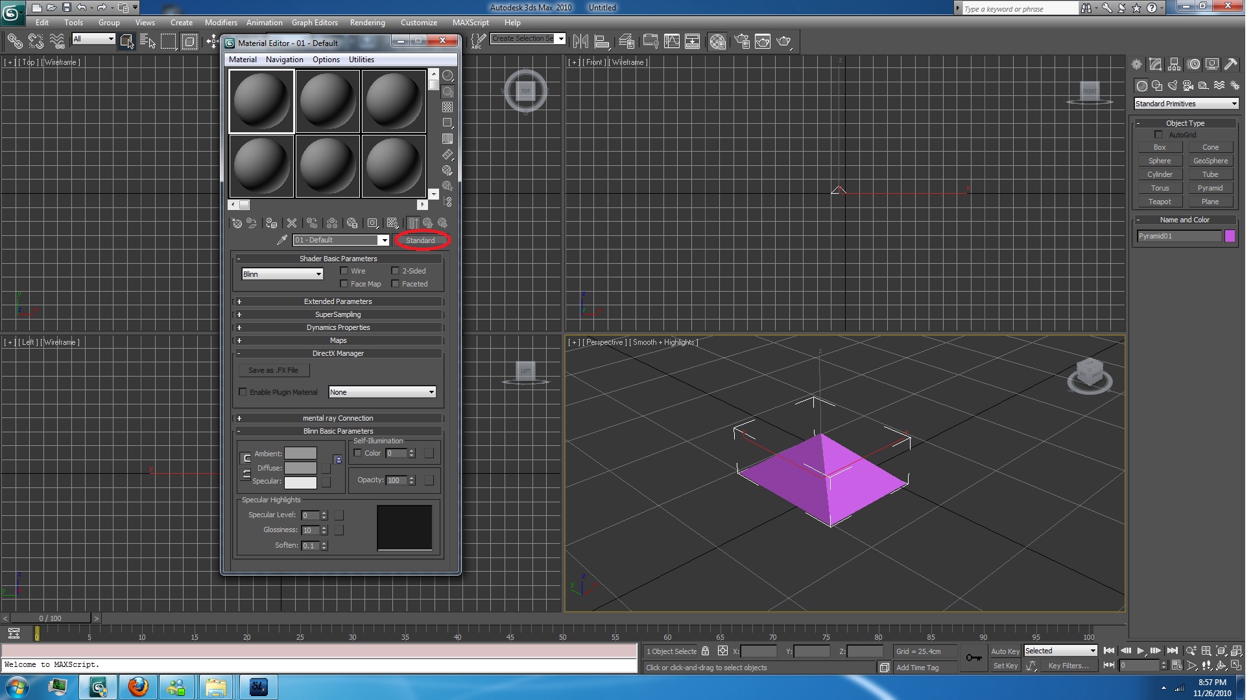The width and height of the screenshot is (1253, 700).
Task: Select the Helpers create category icon
Action: [1204, 86]
